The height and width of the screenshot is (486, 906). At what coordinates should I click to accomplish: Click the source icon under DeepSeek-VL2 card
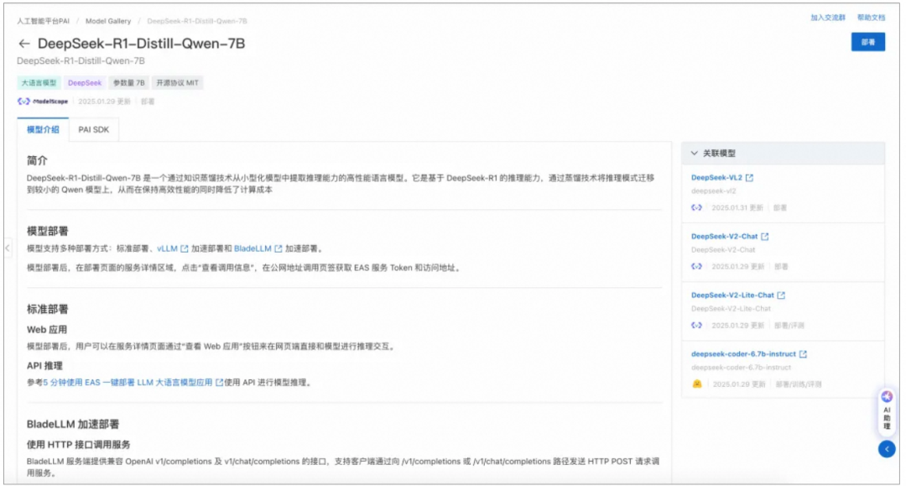[697, 207]
